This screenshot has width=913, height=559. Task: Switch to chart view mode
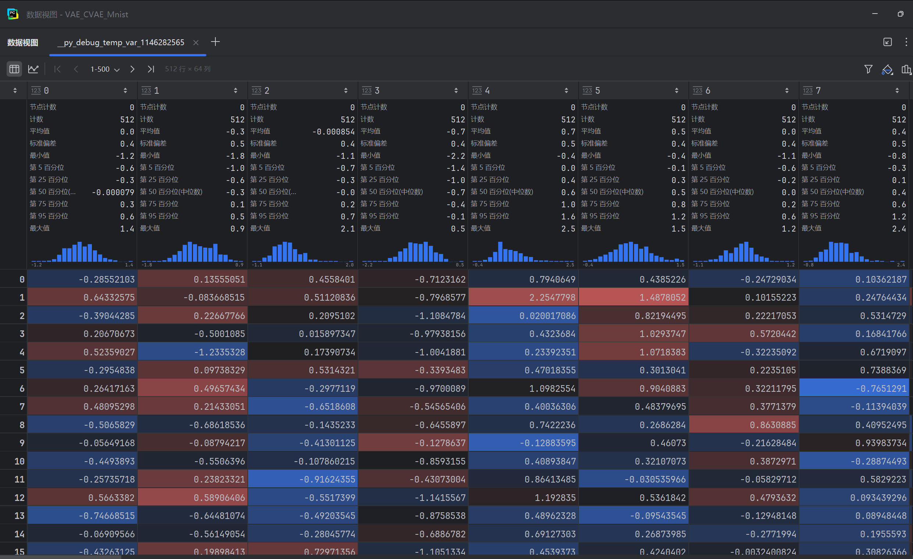pyautogui.click(x=33, y=69)
